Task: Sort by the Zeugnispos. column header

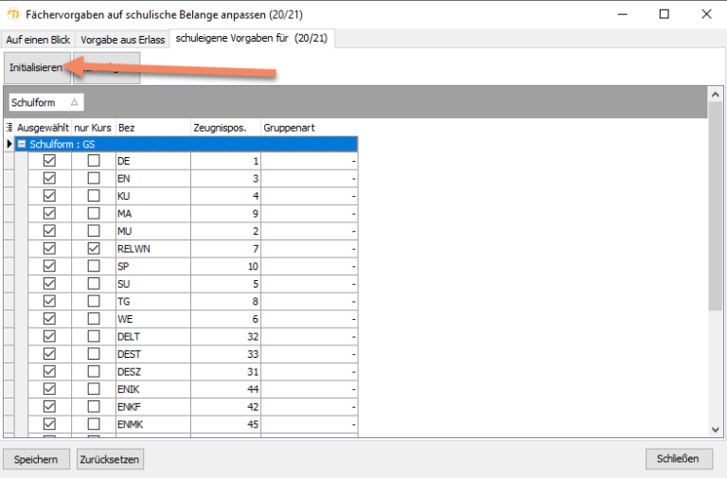Action: (x=225, y=127)
